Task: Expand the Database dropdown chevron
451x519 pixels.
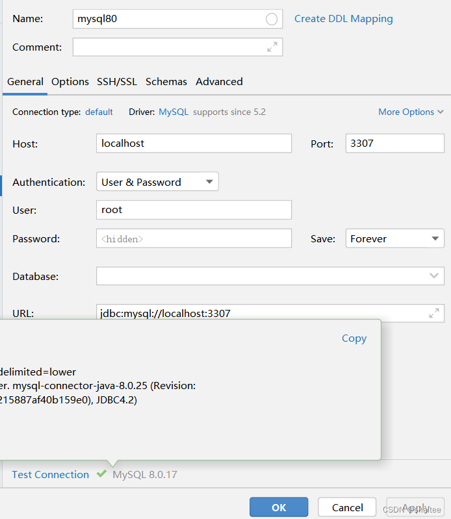Action: coord(434,275)
